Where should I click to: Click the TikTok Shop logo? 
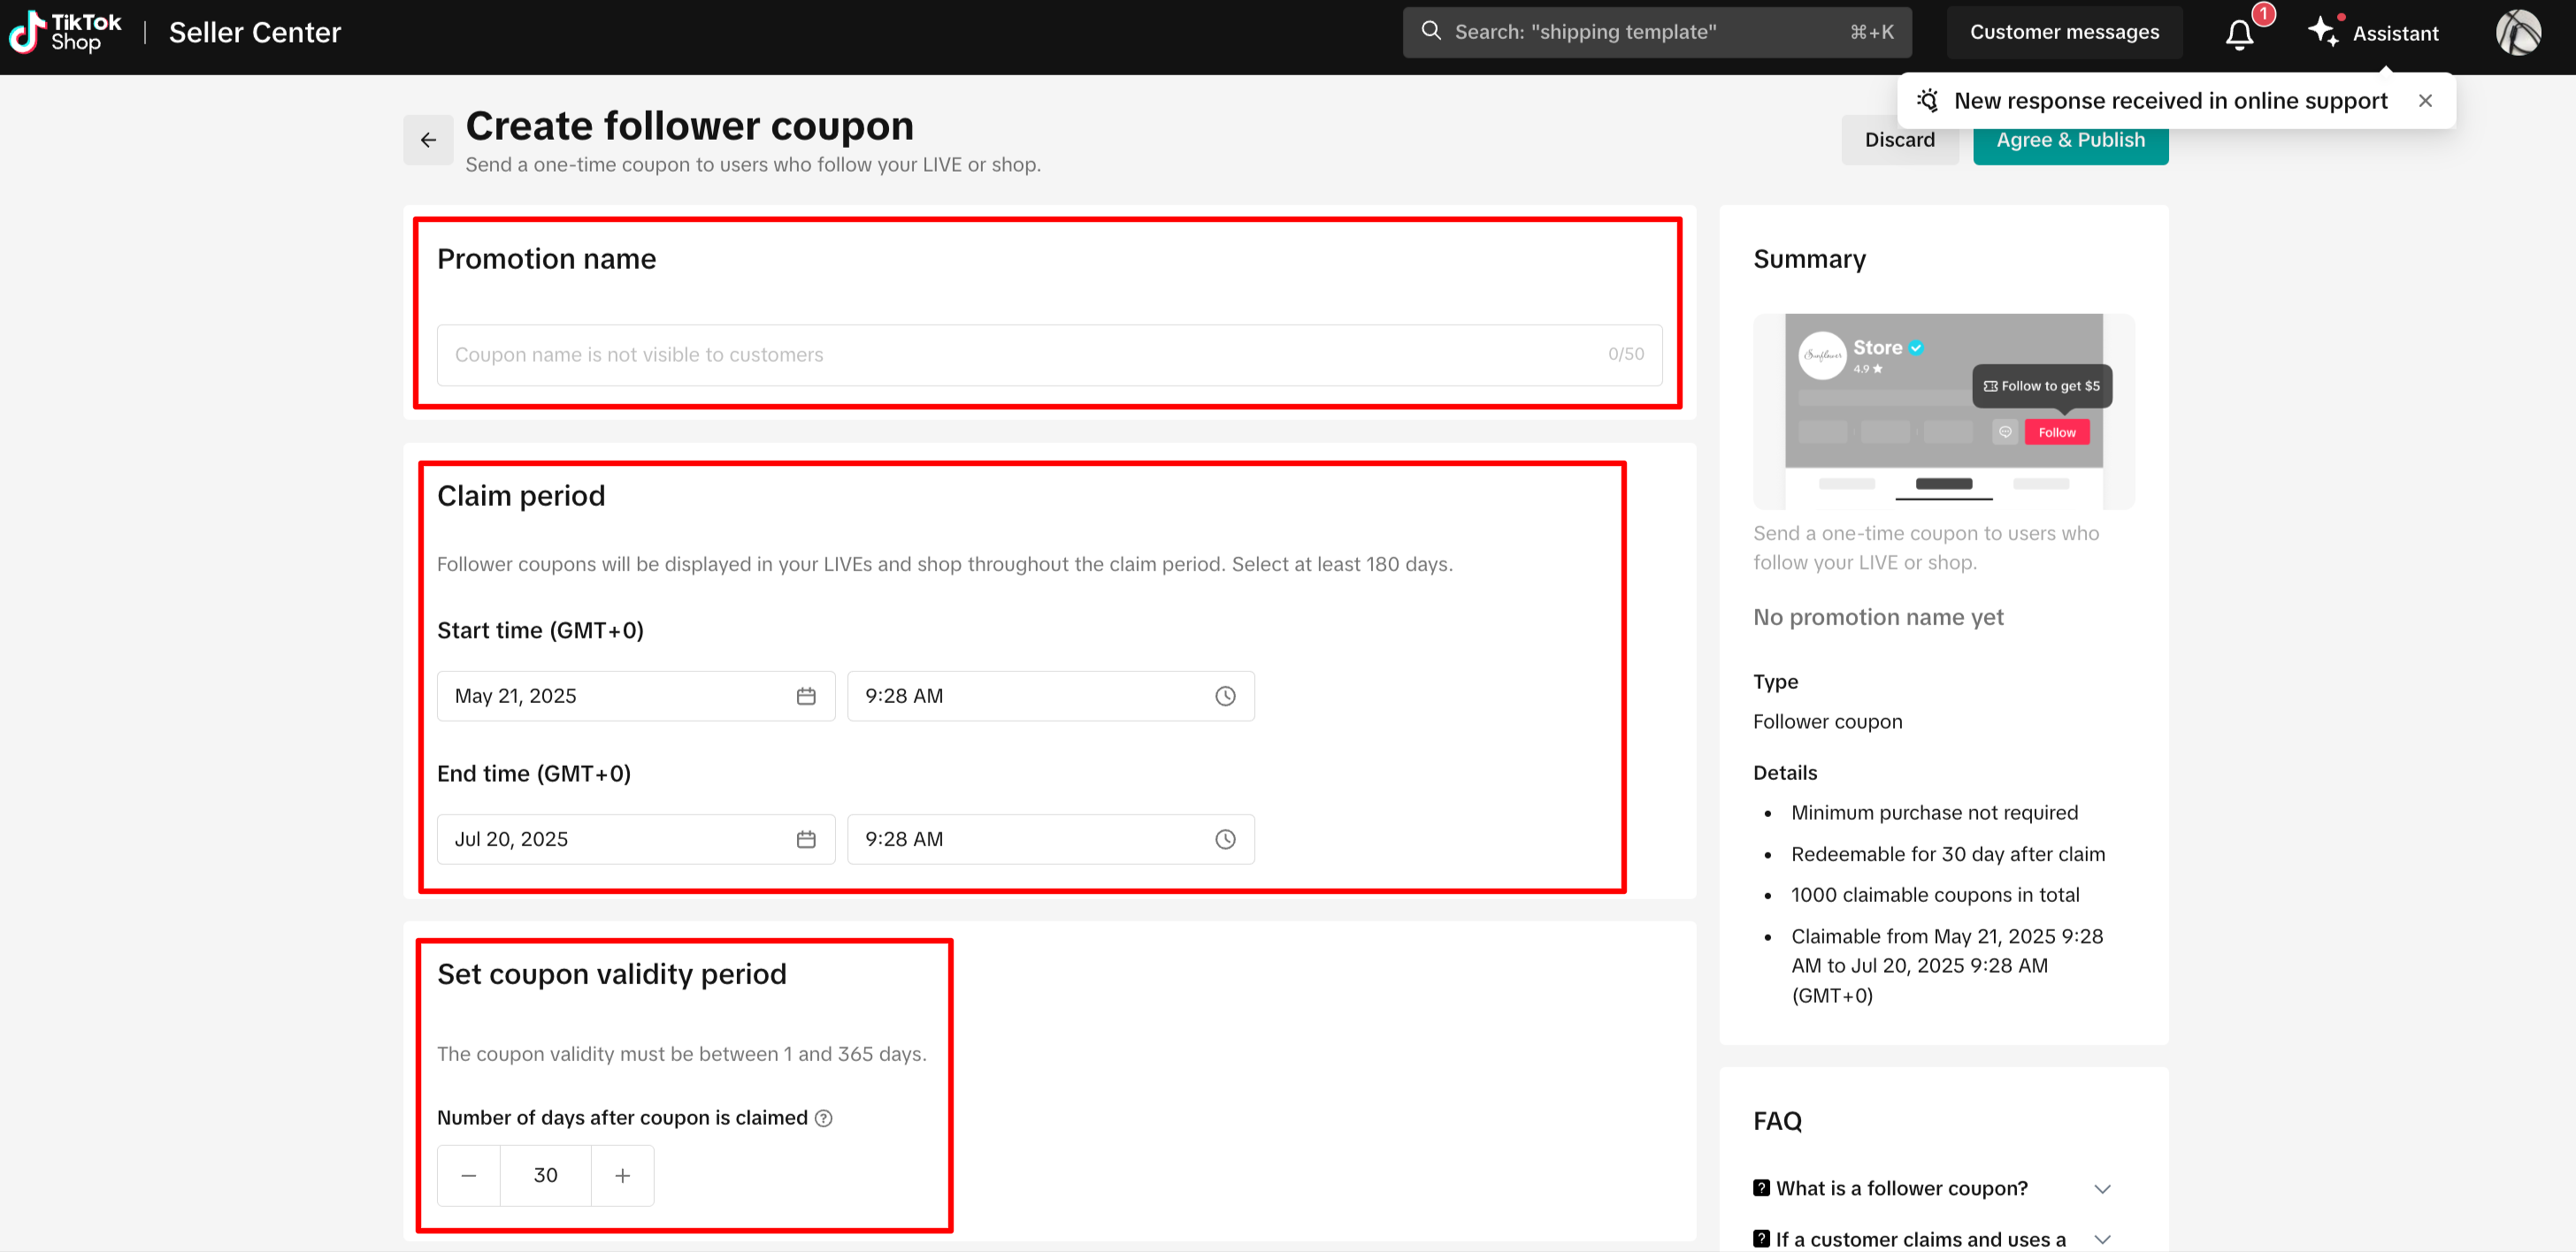66,33
